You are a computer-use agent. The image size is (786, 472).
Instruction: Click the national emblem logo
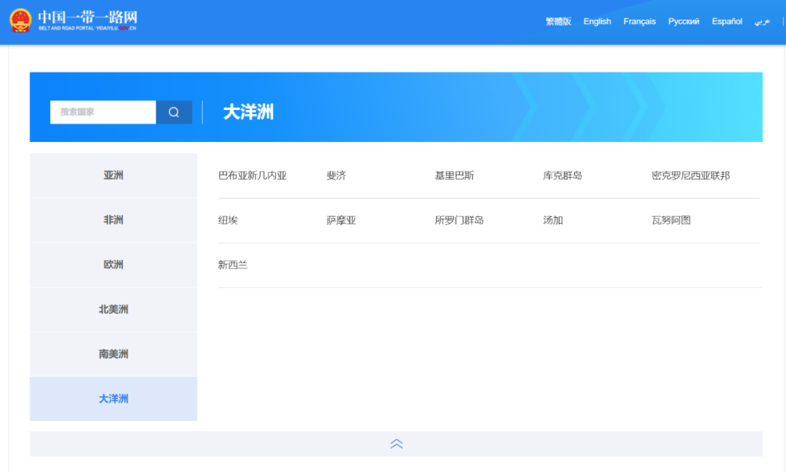tap(20, 20)
